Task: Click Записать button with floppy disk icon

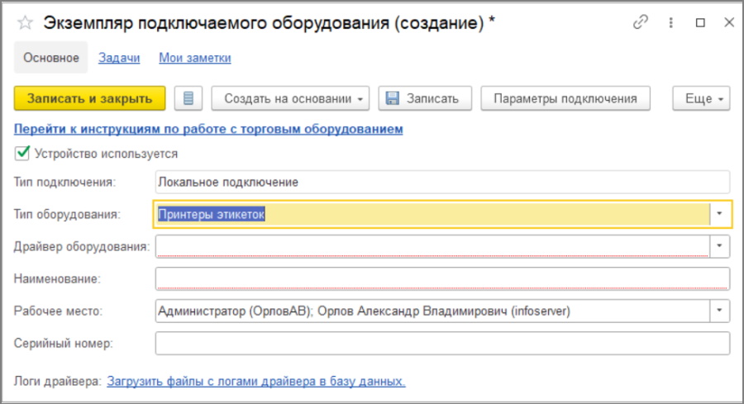Action: tap(425, 98)
